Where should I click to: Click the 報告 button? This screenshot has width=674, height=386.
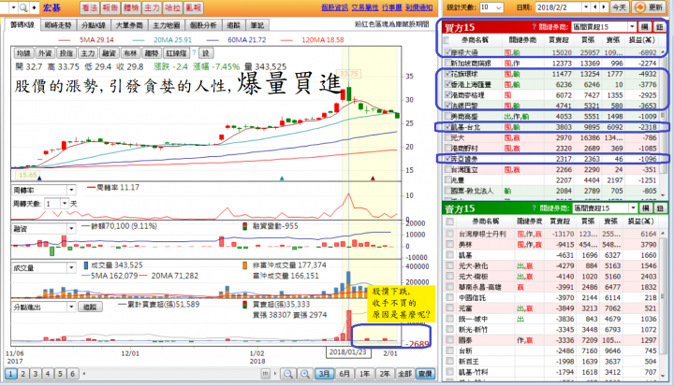[x=110, y=7]
